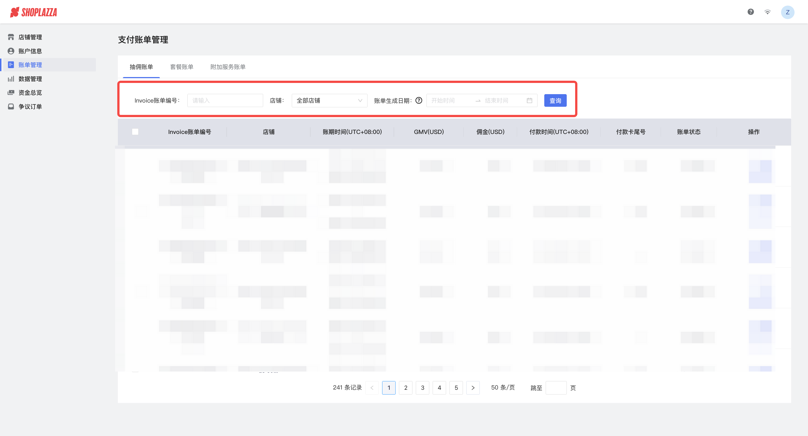This screenshot has width=808, height=436.
Task: Click the 账户信息 person icon in sidebar
Action: point(11,51)
